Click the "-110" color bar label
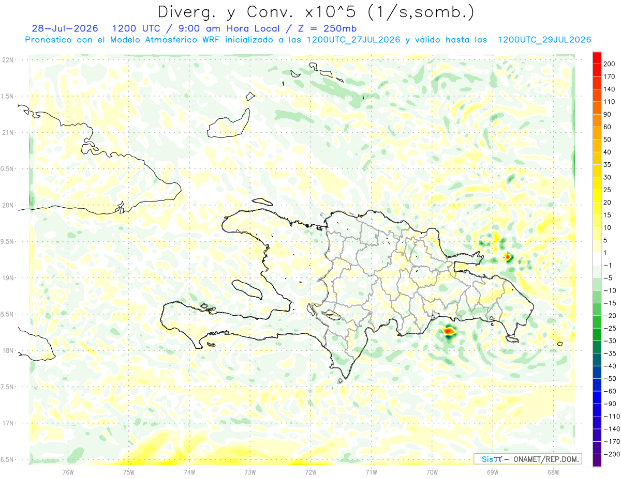This screenshot has width=621, height=479. pos(611,416)
